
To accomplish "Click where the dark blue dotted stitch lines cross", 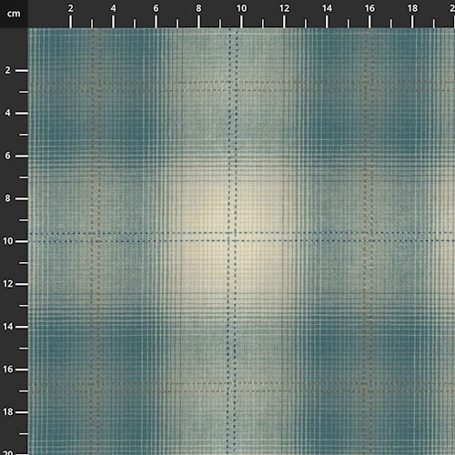I will 232,237.
